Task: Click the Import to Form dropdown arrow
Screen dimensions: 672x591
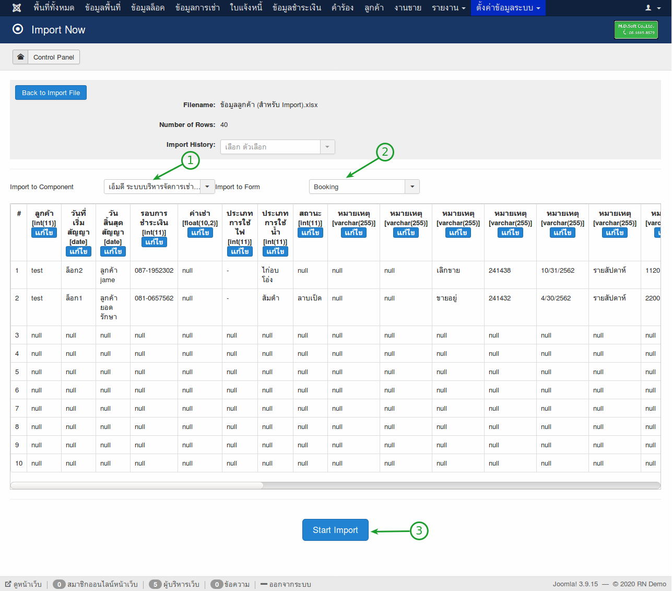Action: (x=412, y=187)
